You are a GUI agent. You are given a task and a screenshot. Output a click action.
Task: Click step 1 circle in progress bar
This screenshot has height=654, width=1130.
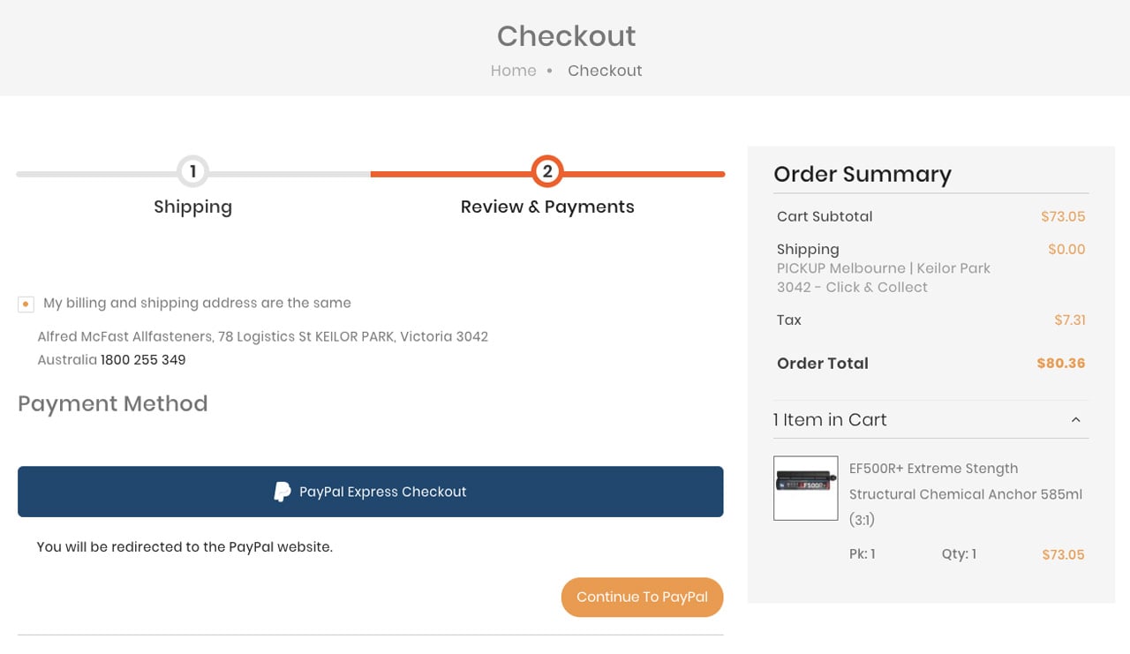[x=192, y=171]
